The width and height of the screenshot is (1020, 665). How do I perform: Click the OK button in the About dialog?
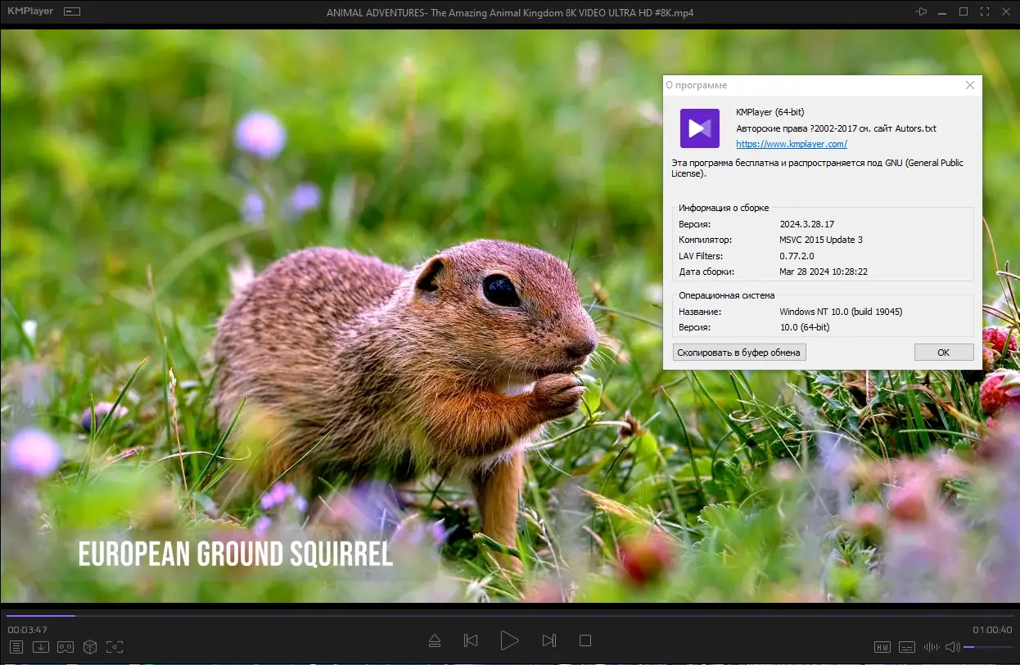(943, 352)
